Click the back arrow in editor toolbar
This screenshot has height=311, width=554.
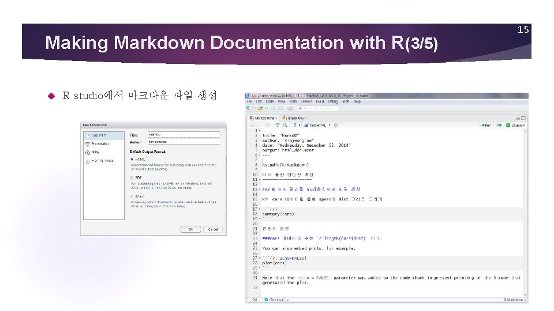(252, 125)
